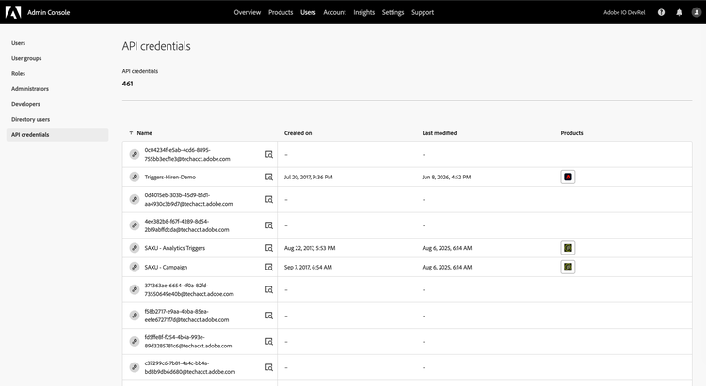
Task: Open the Settings tab
Action: pyautogui.click(x=393, y=12)
